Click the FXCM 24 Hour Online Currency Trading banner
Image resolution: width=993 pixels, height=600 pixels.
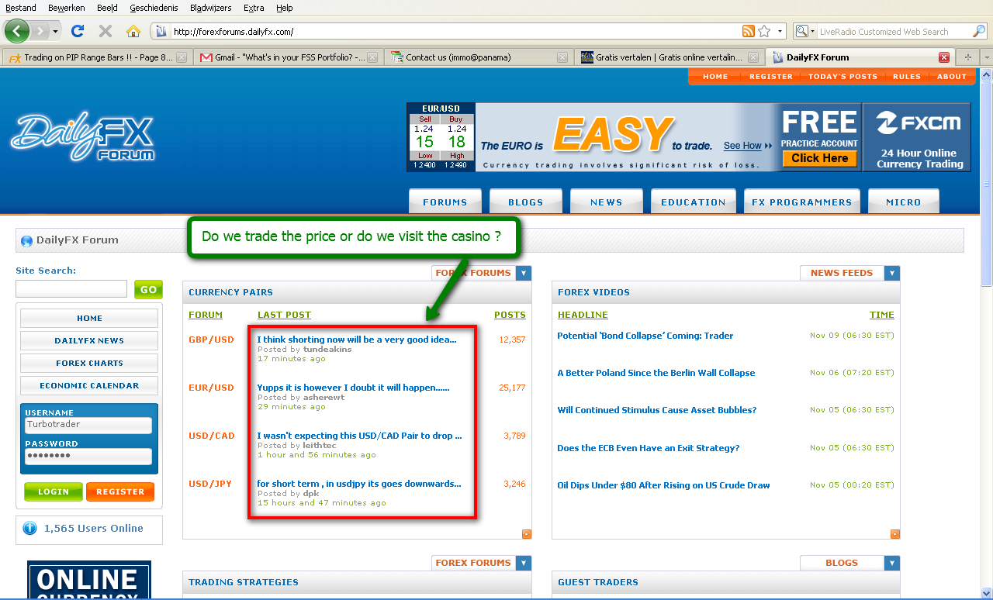917,137
